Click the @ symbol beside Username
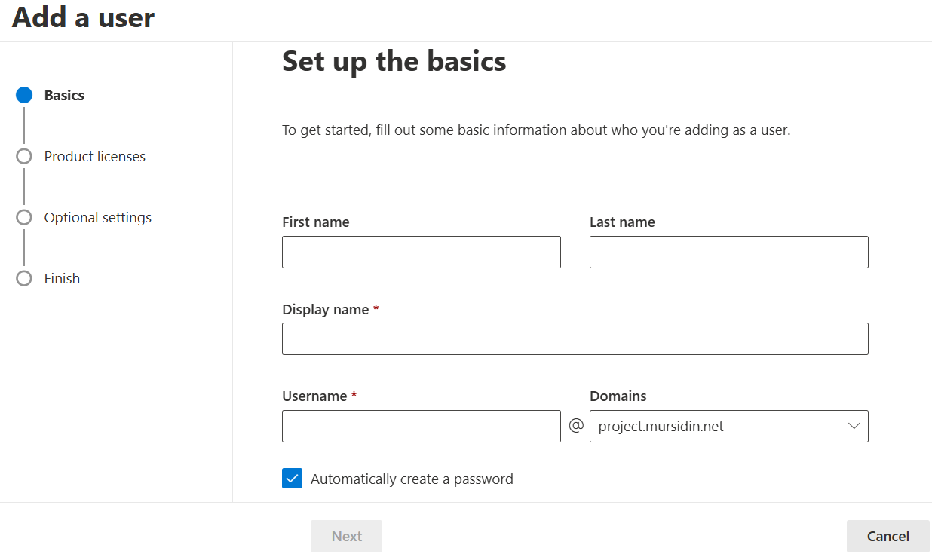This screenshot has height=557, width=932. pyautogui.click(x=576, y=426)
